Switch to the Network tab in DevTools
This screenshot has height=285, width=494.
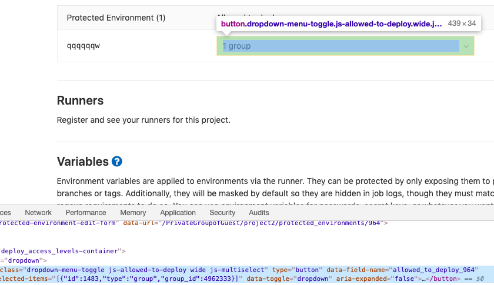click(38, 213)
